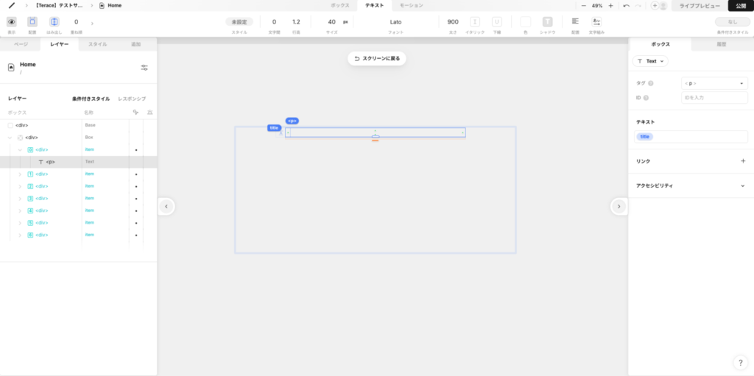
Task: Toggle the 下線 underline button
Action: tap(497, 22)
